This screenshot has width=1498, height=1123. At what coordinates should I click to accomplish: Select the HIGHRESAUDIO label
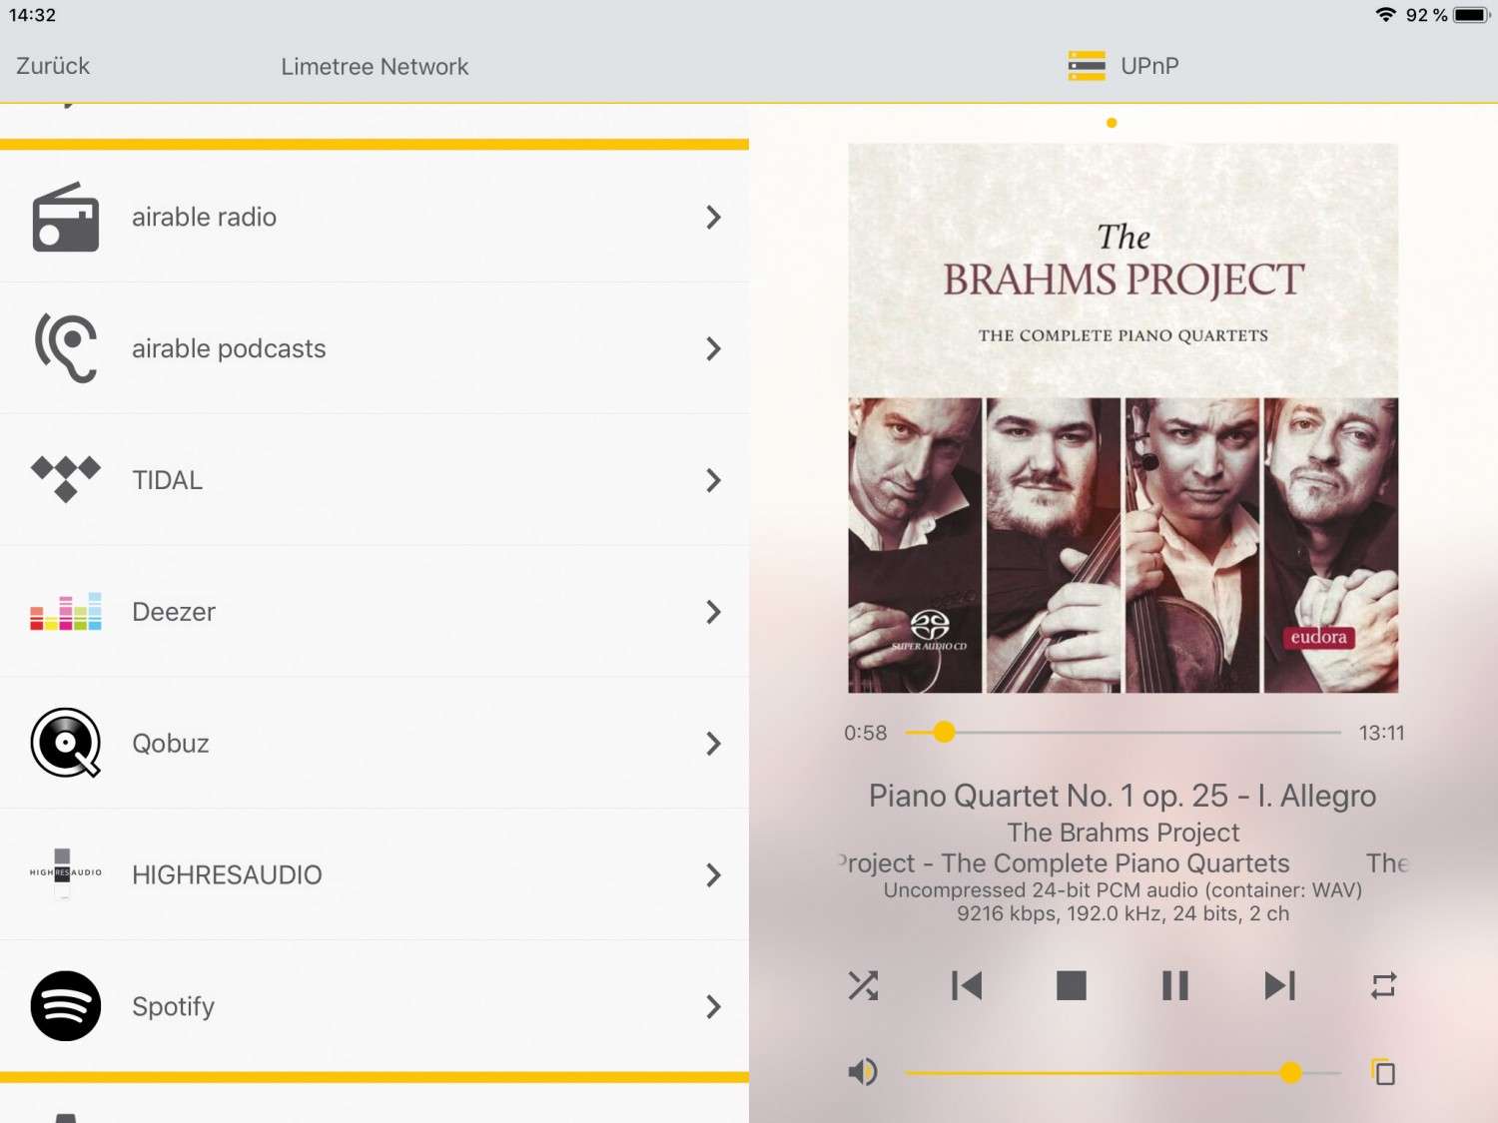[x=227, y=875]
